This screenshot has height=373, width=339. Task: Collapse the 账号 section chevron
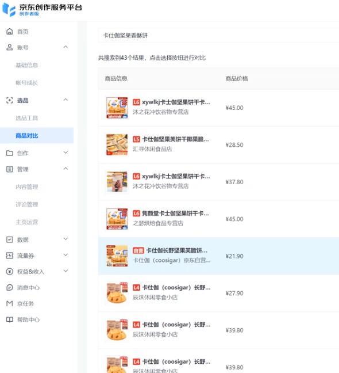[66, 47]
